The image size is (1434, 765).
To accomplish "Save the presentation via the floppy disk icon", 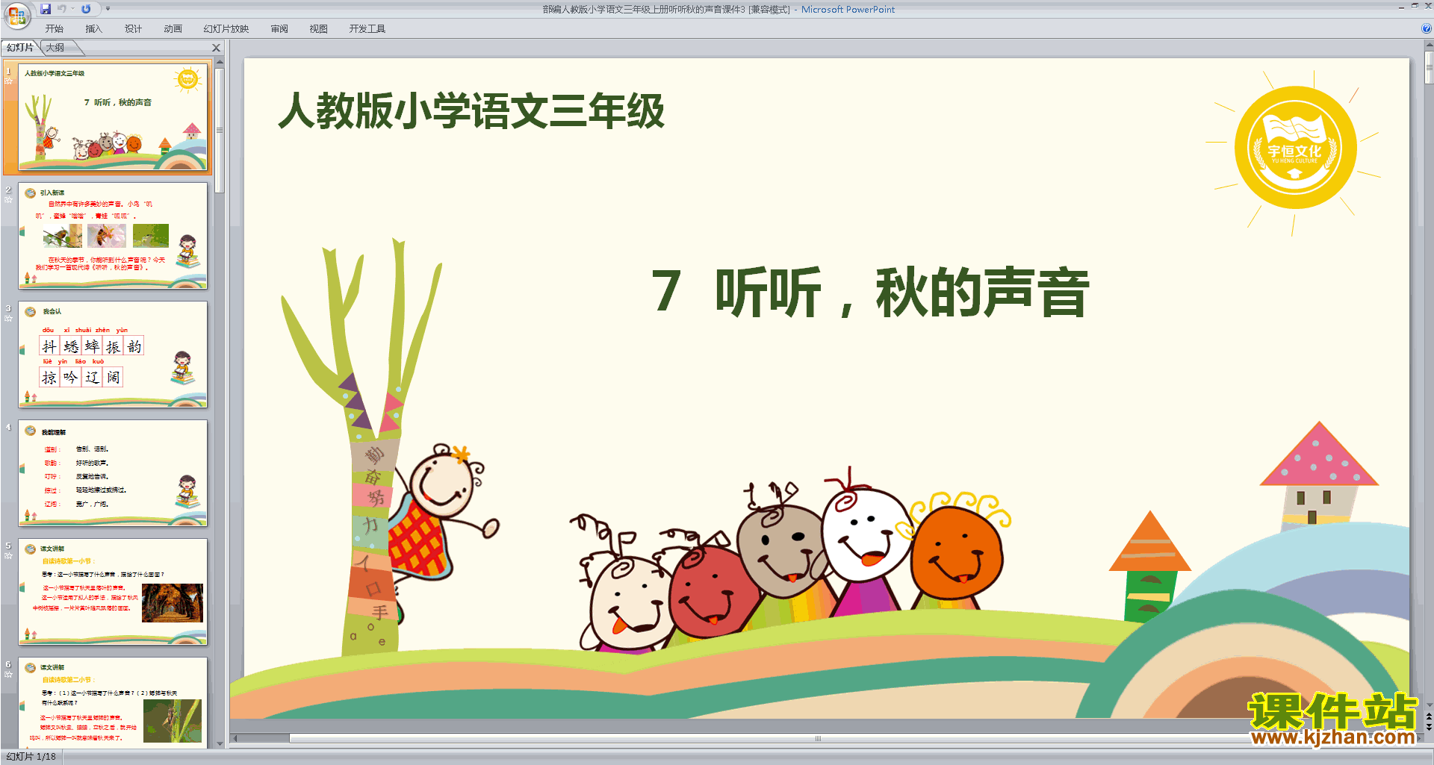I will click(x=46, y=9).
